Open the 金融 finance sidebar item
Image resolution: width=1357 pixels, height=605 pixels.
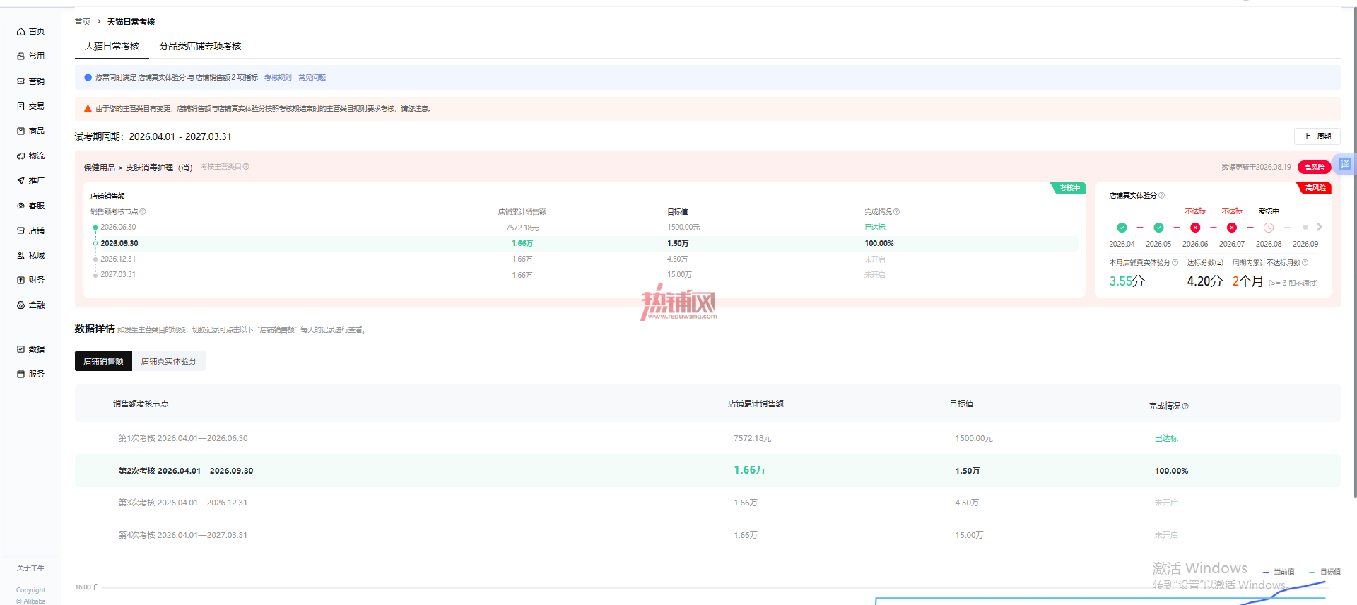coord(30,305)
